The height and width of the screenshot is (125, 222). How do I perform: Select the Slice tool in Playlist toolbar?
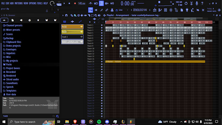[x=89, y=15]
